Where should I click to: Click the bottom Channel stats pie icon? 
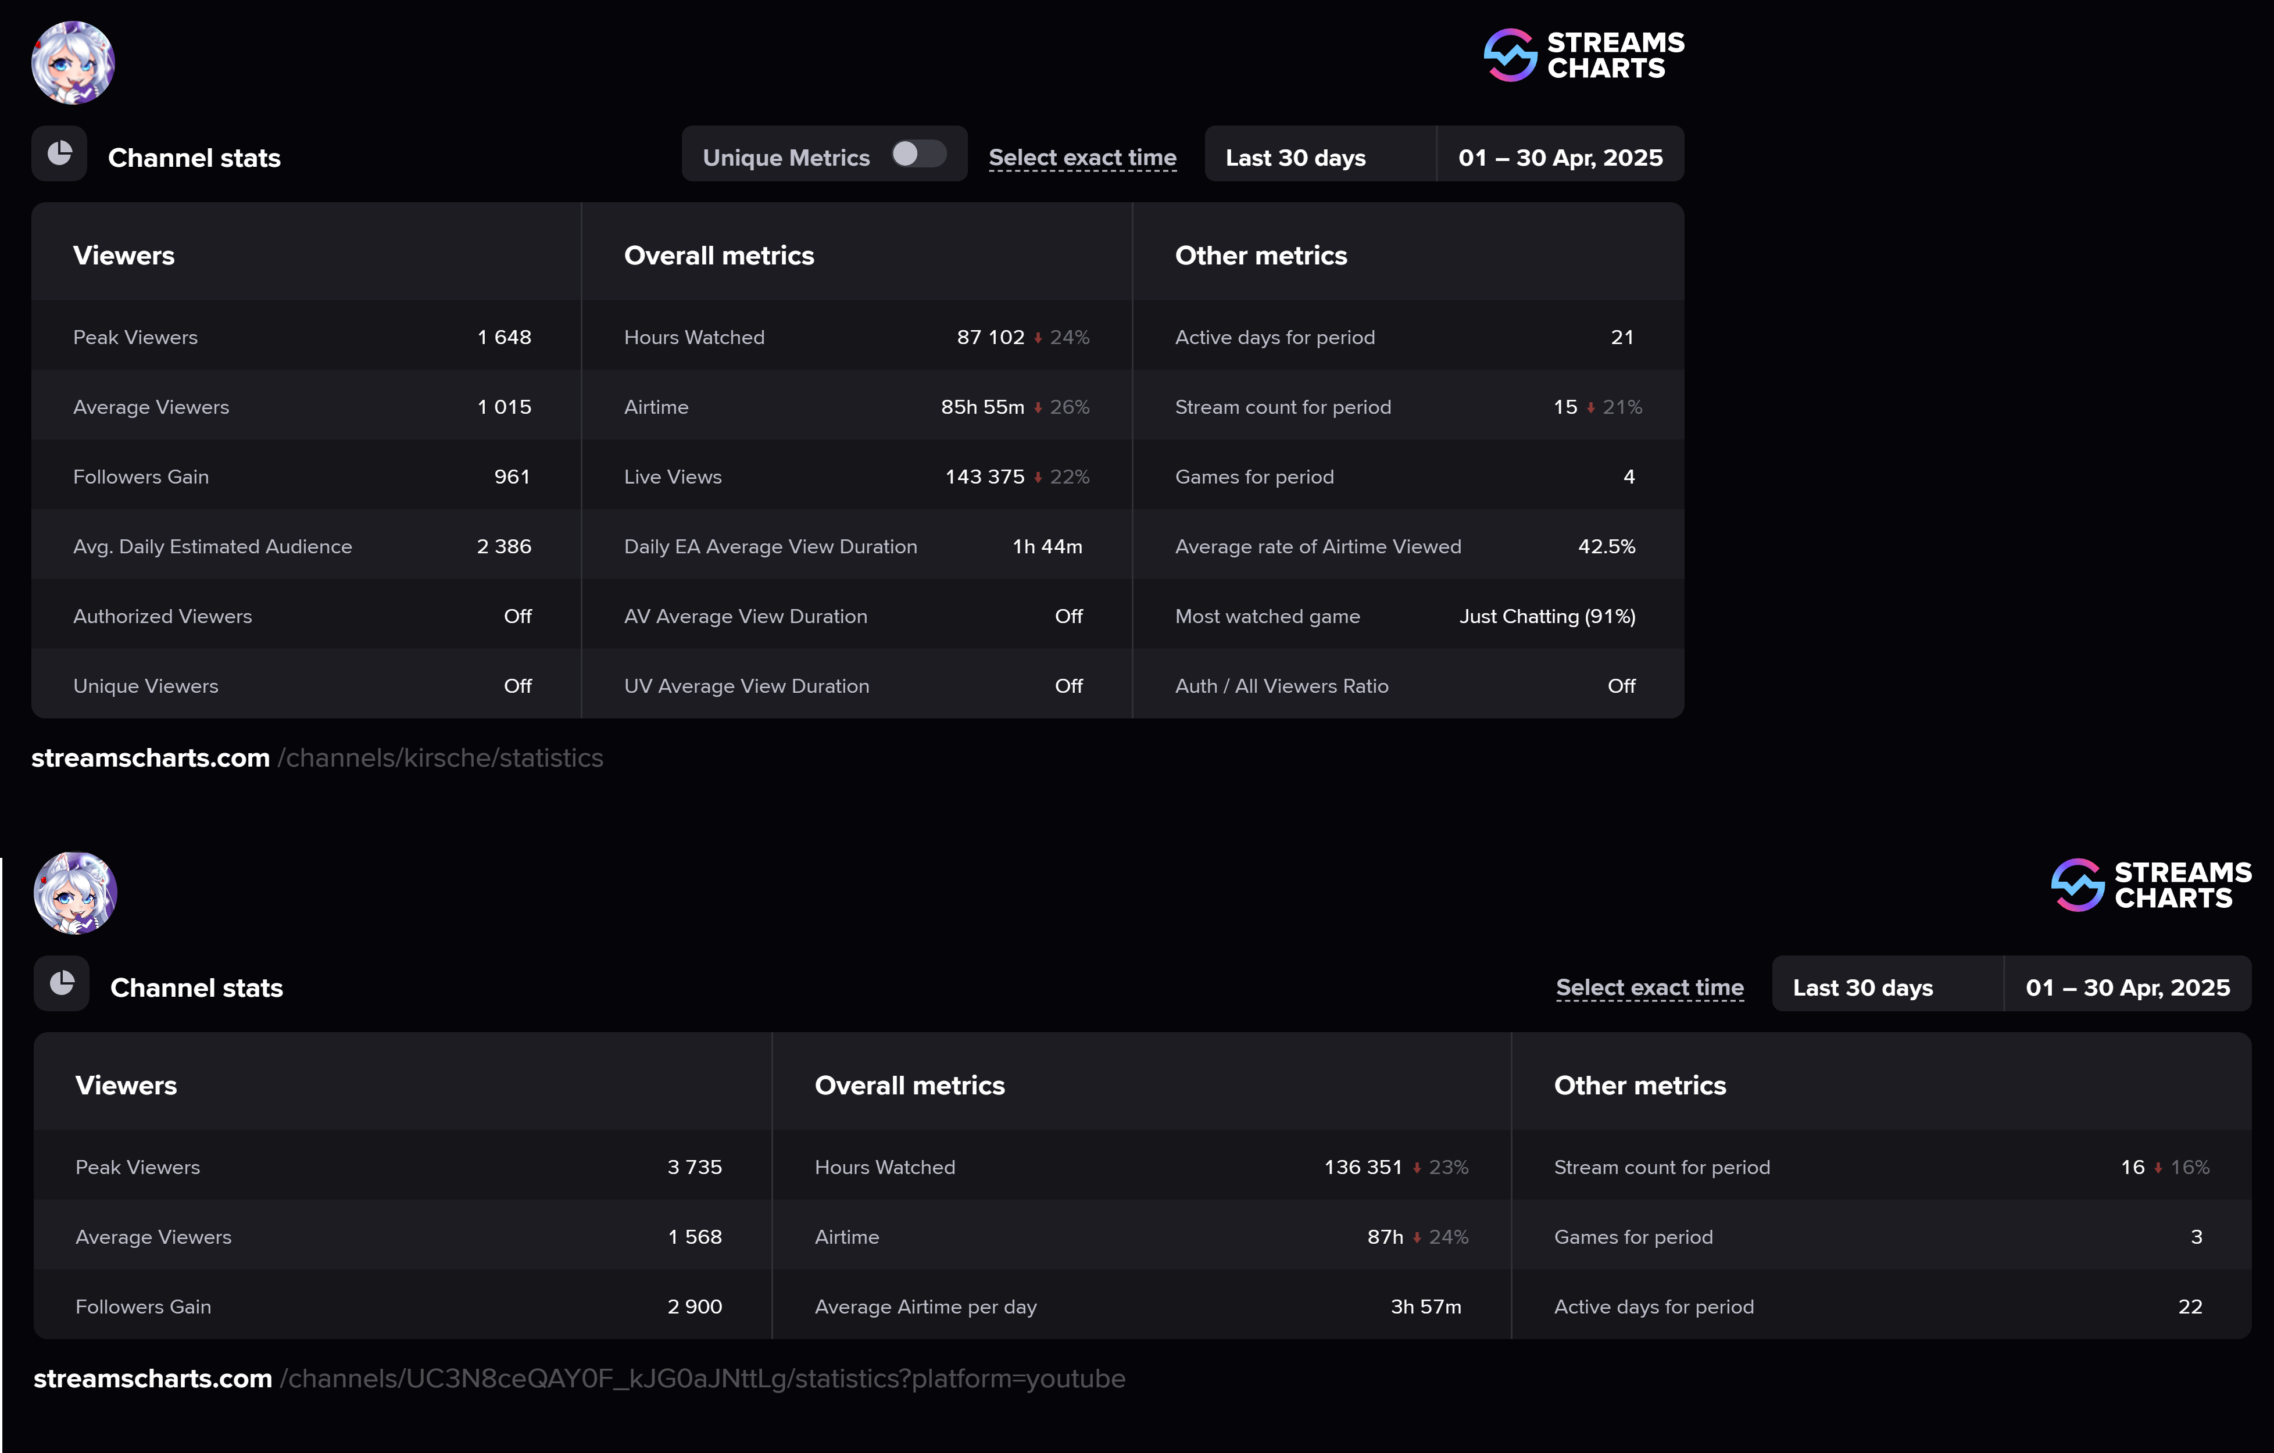(62, 984)
